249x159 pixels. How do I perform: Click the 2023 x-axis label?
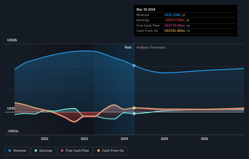coord(84,139)
